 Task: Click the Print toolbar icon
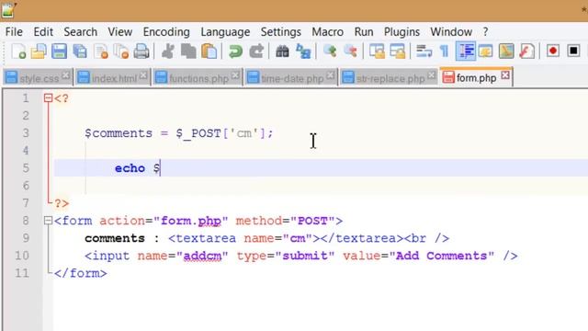click(141, 51)
